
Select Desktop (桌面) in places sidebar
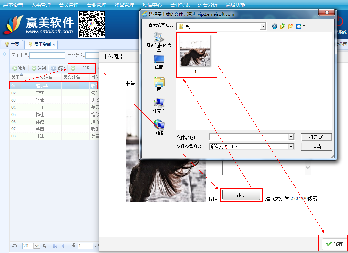click(x=159, y=62)
